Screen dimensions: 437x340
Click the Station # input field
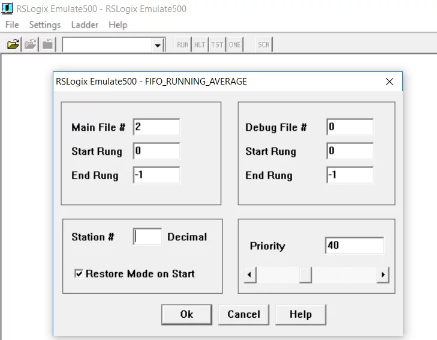[x=147, y=237]
